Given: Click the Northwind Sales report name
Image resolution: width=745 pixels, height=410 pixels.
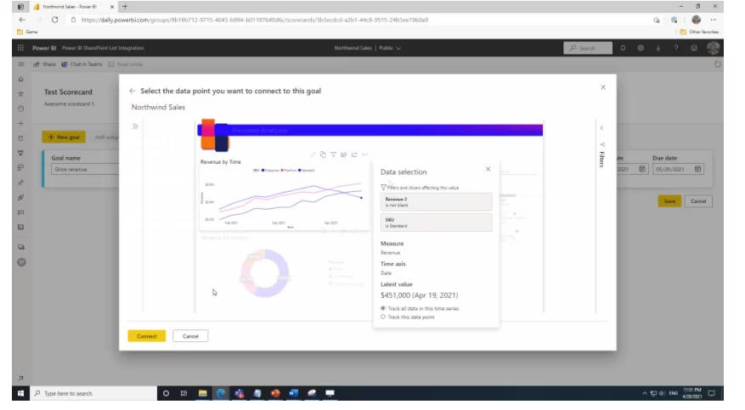Looking at the screenshot, I should tap(158, 107).
